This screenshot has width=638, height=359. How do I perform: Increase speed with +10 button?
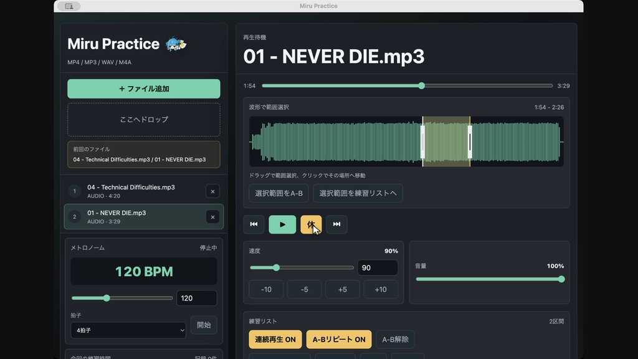[381, 289]
